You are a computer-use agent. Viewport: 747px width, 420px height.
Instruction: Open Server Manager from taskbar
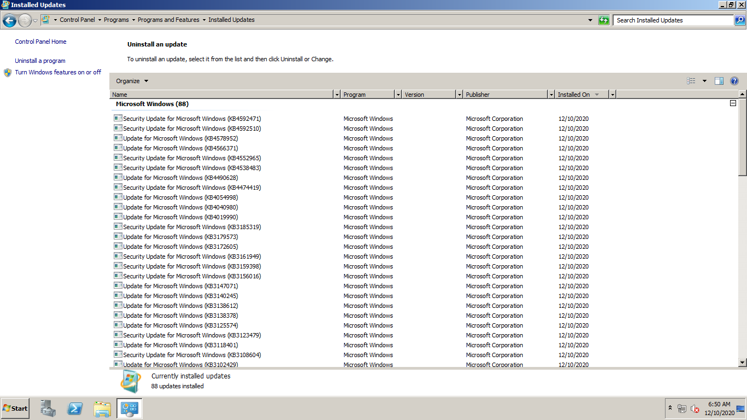point(48,409)
